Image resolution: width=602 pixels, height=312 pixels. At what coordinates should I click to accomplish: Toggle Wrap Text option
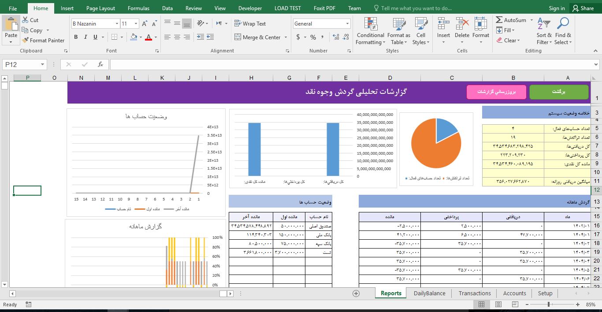coord(250,24)
